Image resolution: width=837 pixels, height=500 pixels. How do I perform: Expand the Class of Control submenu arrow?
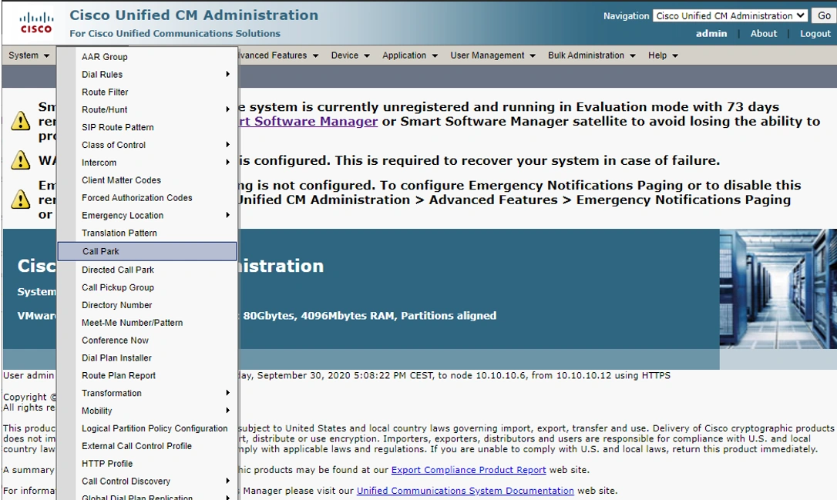coord(228,145)
